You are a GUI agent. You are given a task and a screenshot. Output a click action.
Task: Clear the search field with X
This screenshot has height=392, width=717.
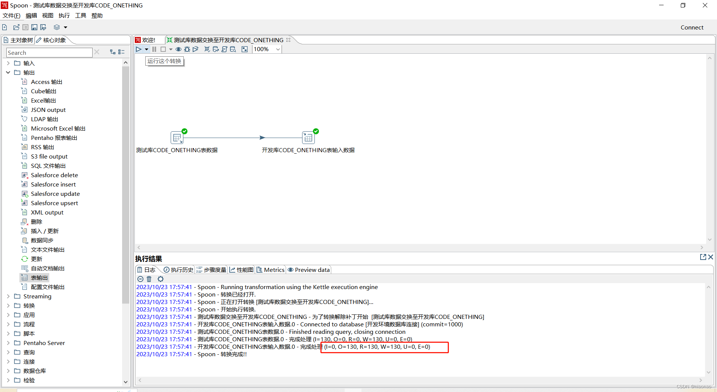tap(97, 52)
